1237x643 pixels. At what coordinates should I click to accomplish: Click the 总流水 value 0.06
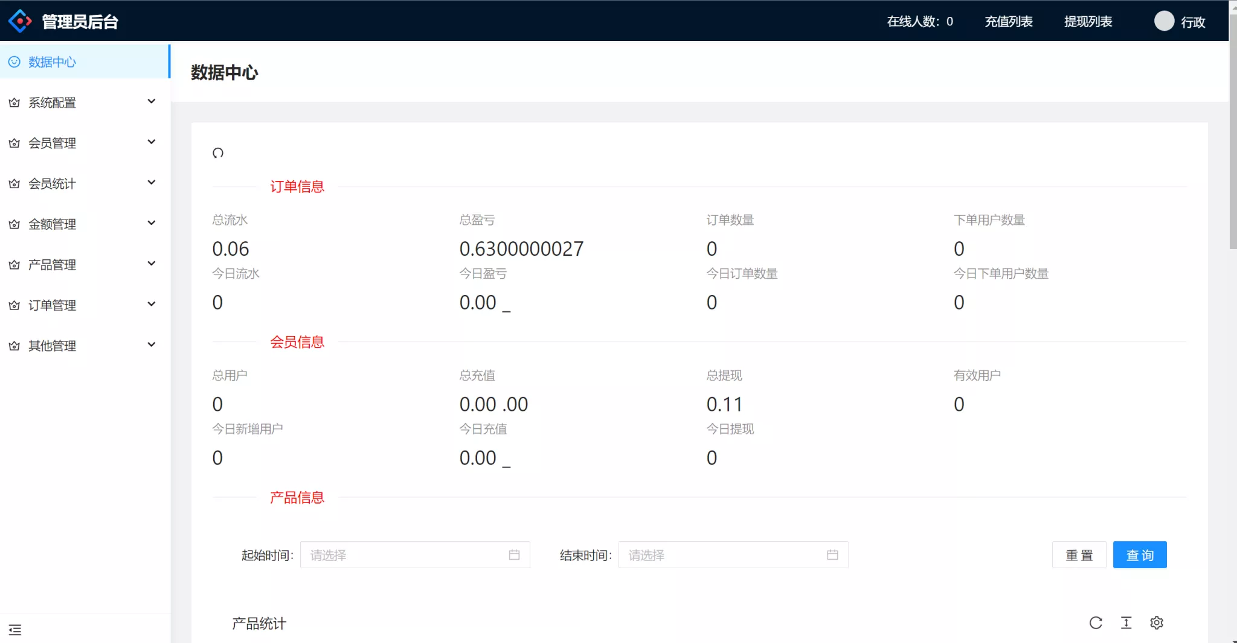click(x=231, y=249)
